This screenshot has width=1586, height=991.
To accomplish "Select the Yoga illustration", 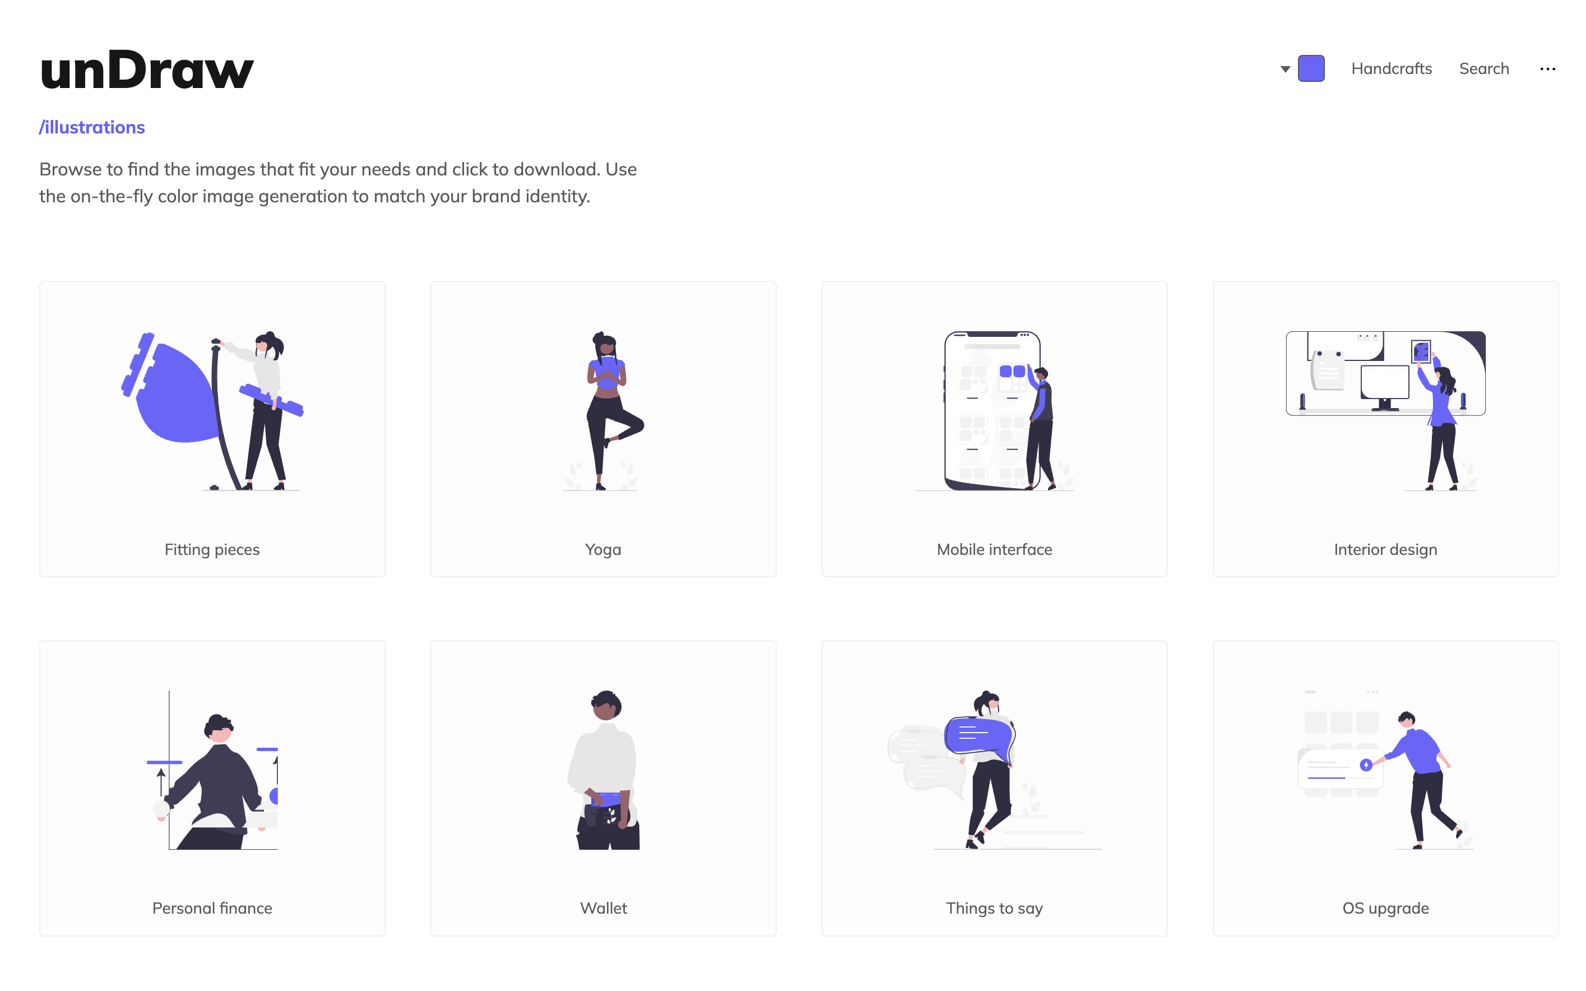I will coord(602,411).
